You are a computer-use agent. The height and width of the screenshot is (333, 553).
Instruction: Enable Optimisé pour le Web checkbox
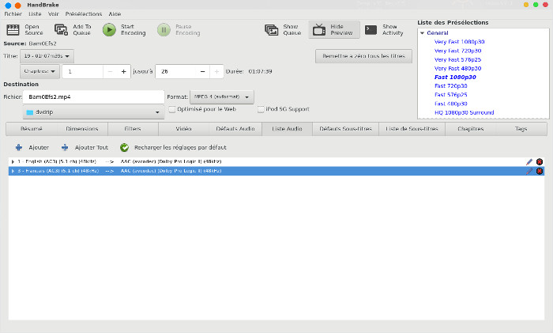pyautogui.click(x=172, y=109)
